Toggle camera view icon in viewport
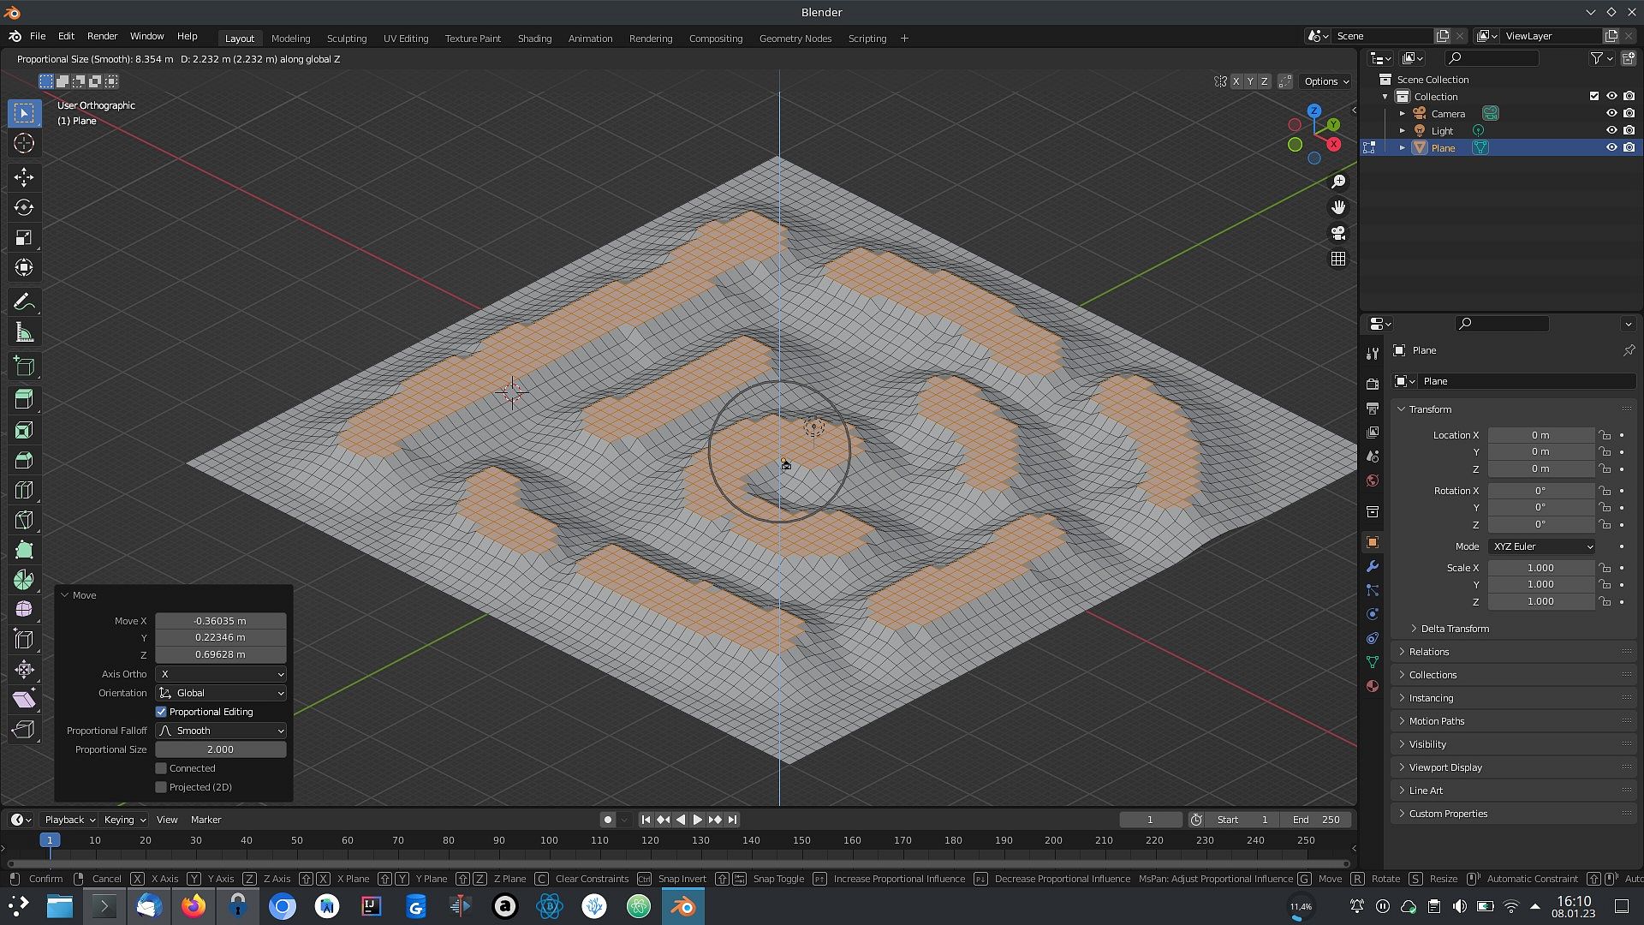 (1337, 233)
